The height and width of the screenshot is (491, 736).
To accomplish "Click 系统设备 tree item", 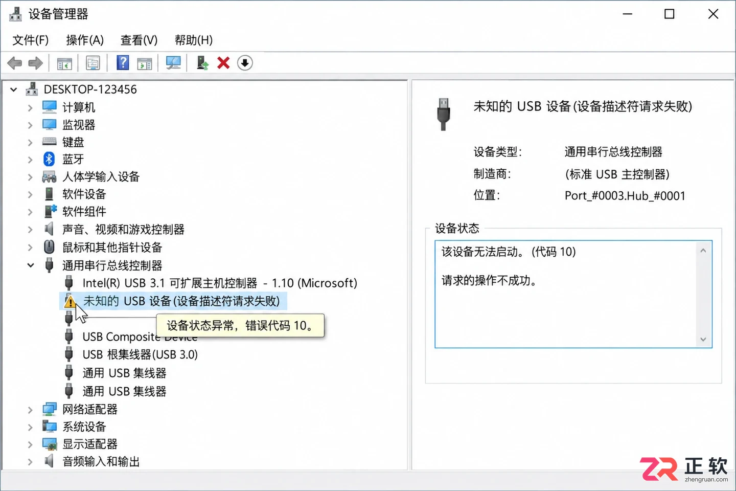I will (x=84, y=427).
